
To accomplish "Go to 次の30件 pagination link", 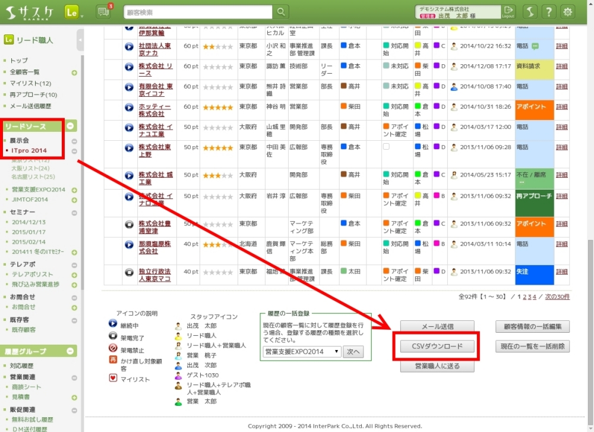I will [557, 297].
